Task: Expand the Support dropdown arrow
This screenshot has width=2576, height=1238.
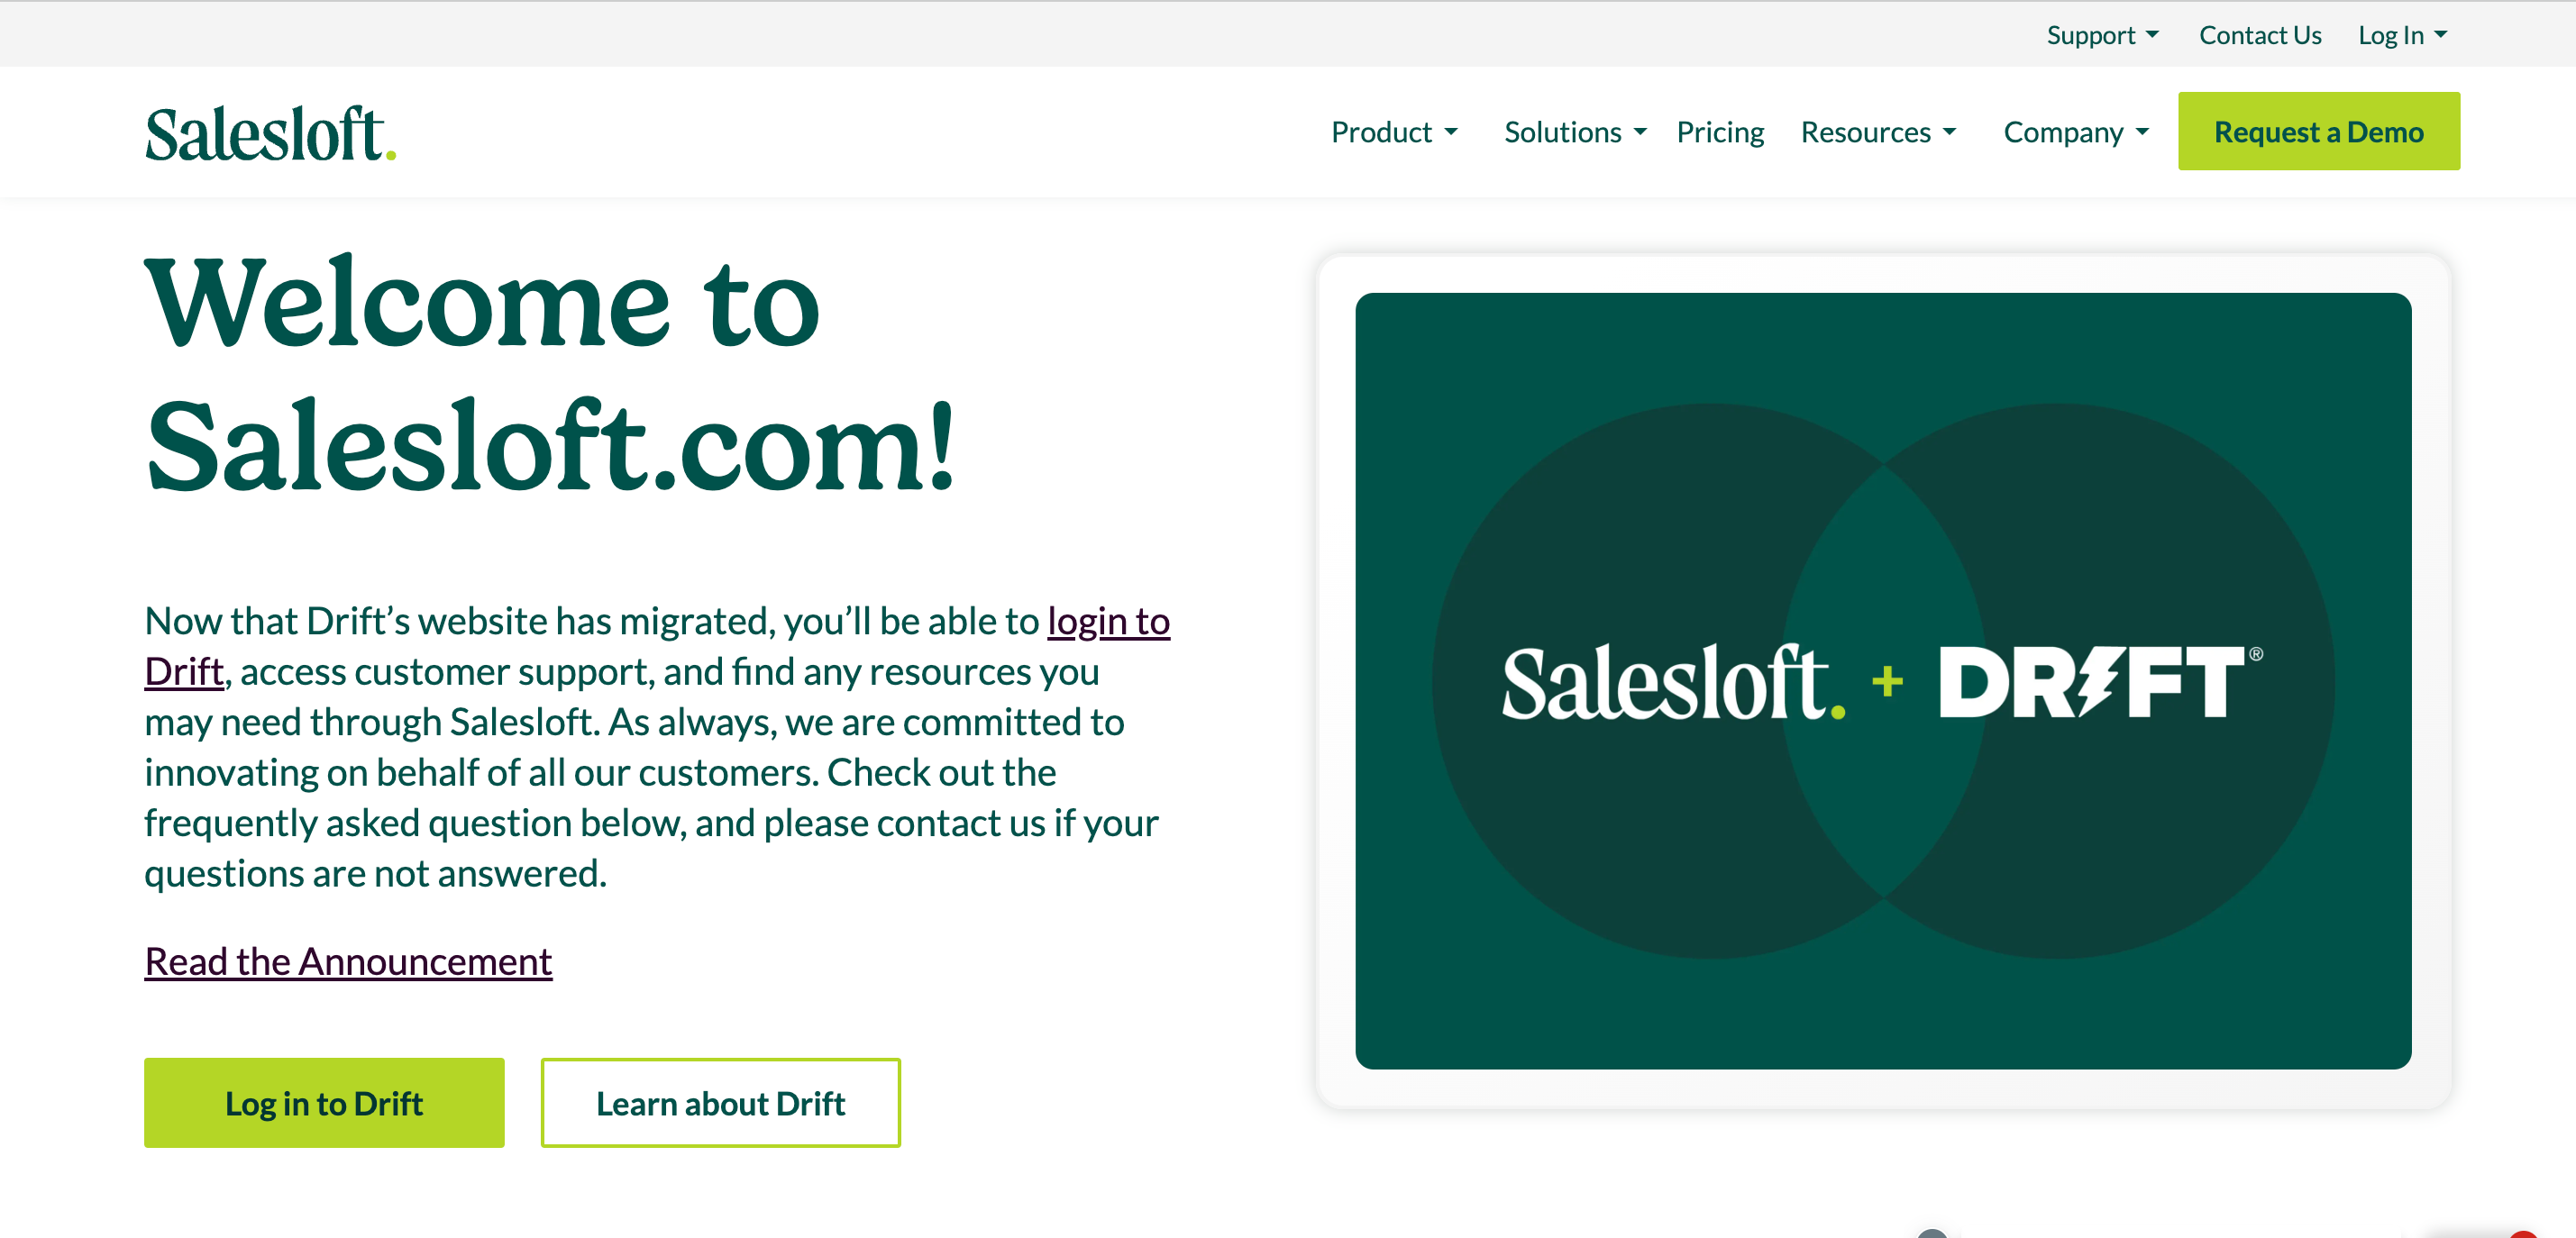Action: tap(2152, 35)
